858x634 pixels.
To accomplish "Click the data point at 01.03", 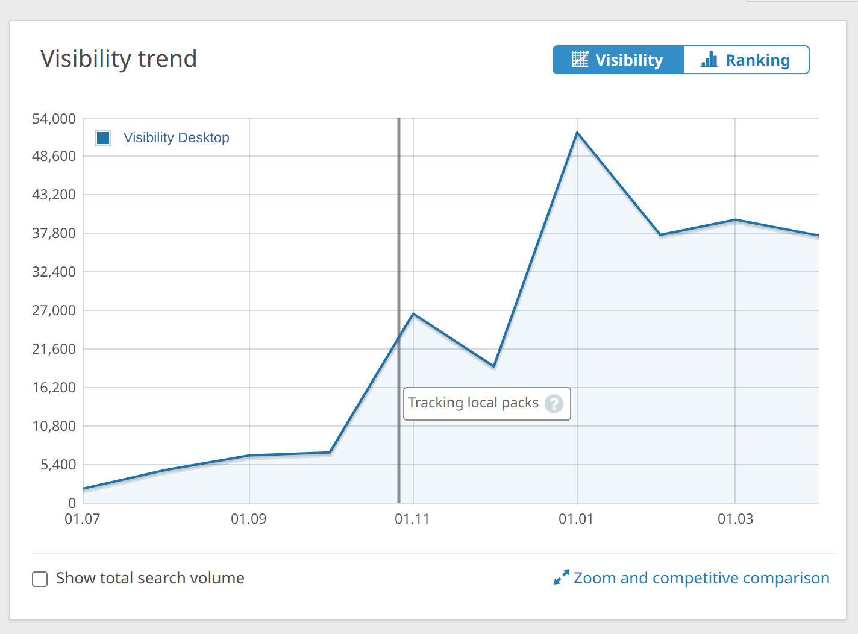I will 735,219.
